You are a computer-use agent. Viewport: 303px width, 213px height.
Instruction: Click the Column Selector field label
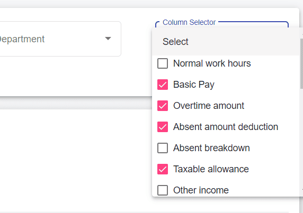[189, 22]
